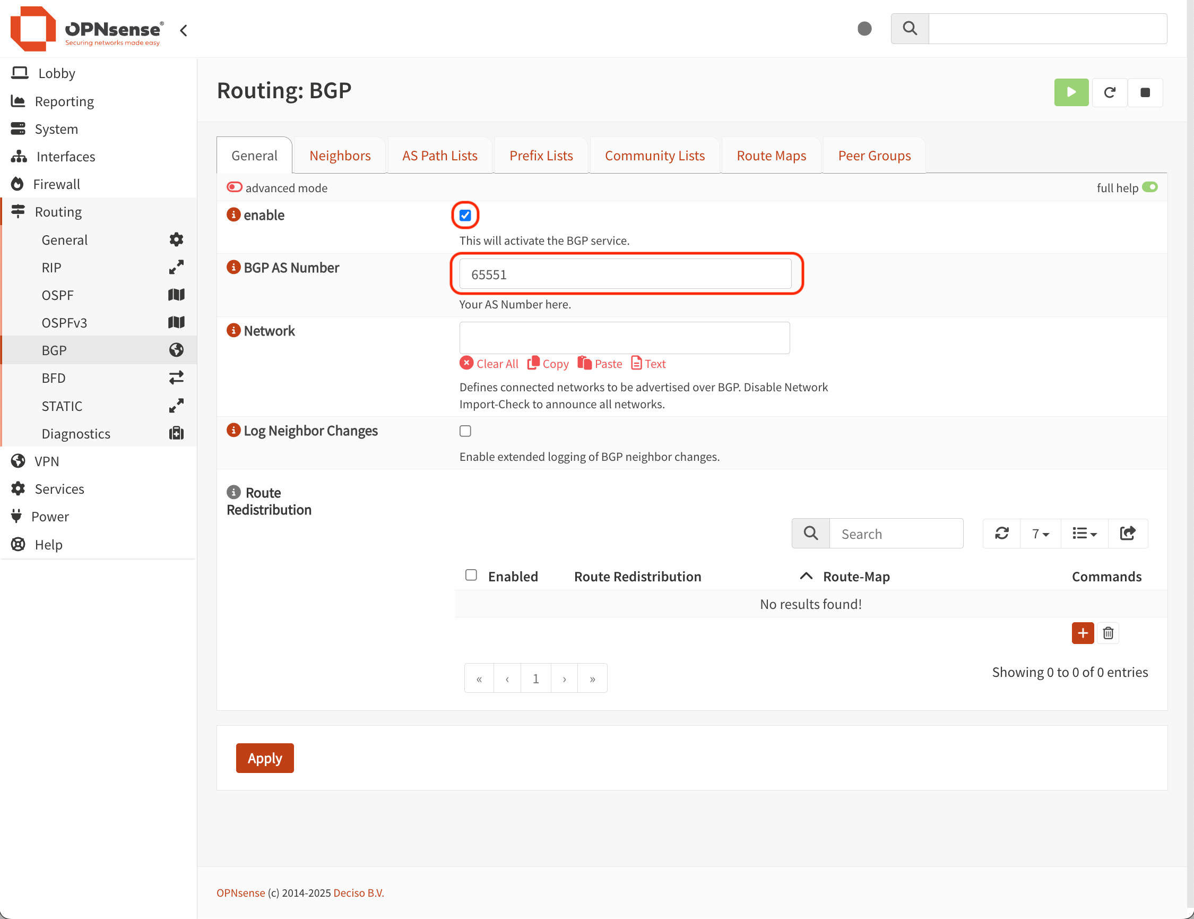Stop the BGP service with the square icon
This screenshot has height=919, width=1194.
(1144, 92)
